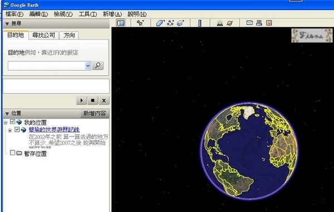Image resolution: width=334 pixels, height=212 pixels.
Task: Uncheck the 我的位置 checkbox
Action: pos(13,122)
